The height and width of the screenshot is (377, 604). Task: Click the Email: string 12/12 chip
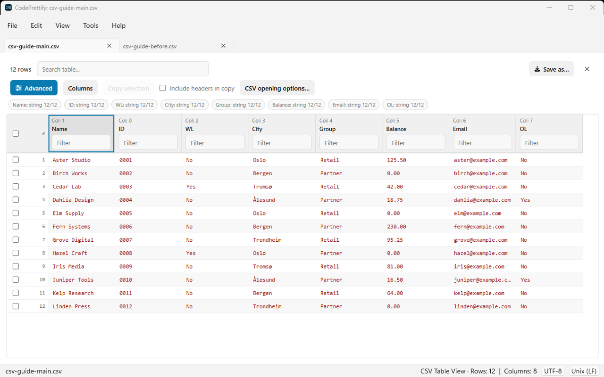click(x=353, y=105)
